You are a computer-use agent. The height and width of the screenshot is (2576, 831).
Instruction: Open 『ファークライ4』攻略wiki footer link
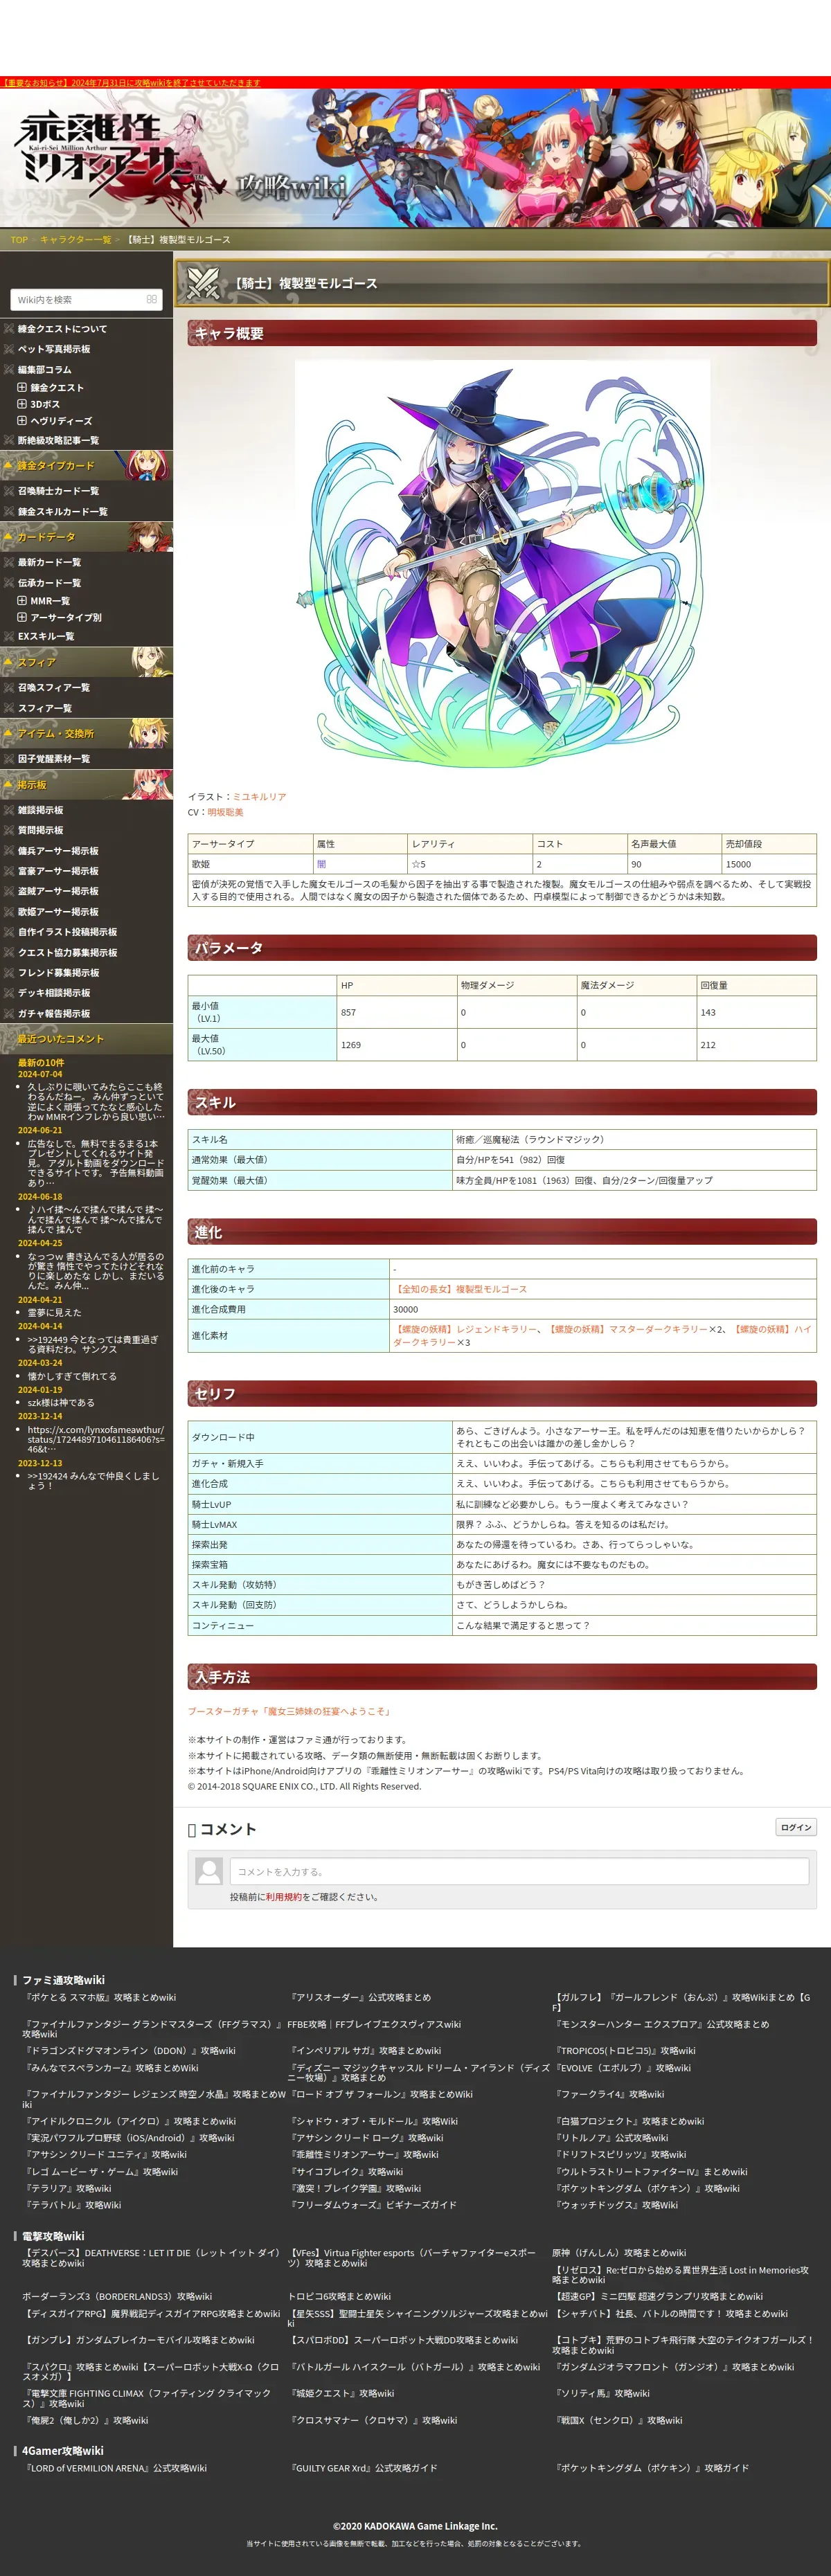pos(609,2094)
